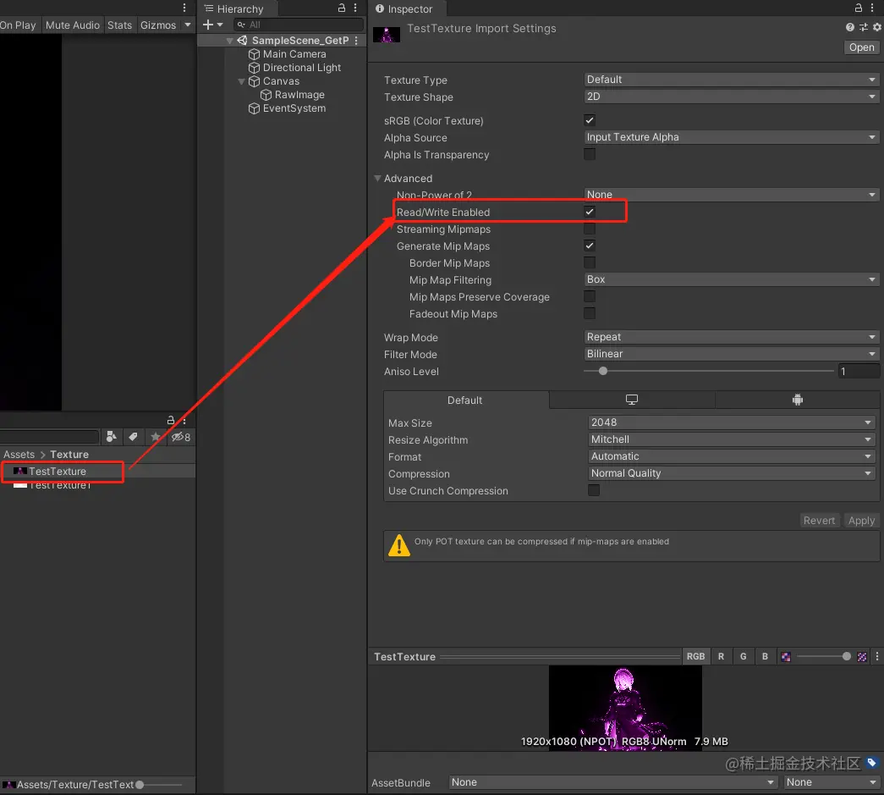Collapse the Advanced section
The image size is (884, 795).
[378, 178]
